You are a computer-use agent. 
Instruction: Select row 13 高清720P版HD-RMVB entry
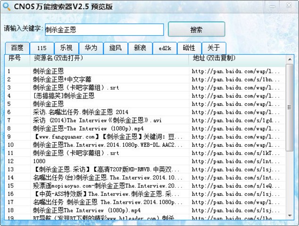click(x=107, y=169)
